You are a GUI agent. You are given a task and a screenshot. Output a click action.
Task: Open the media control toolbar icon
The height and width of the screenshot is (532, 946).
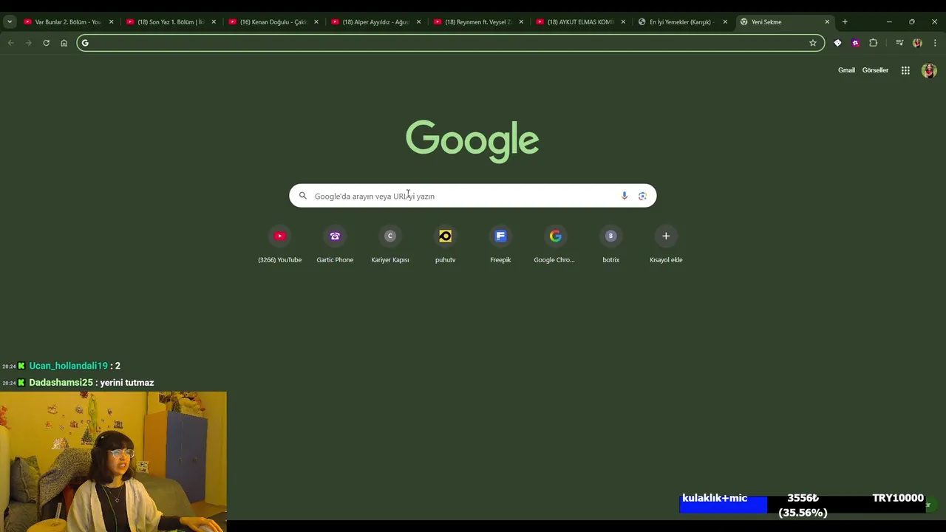pyautogui.click(x=899, y=43)
